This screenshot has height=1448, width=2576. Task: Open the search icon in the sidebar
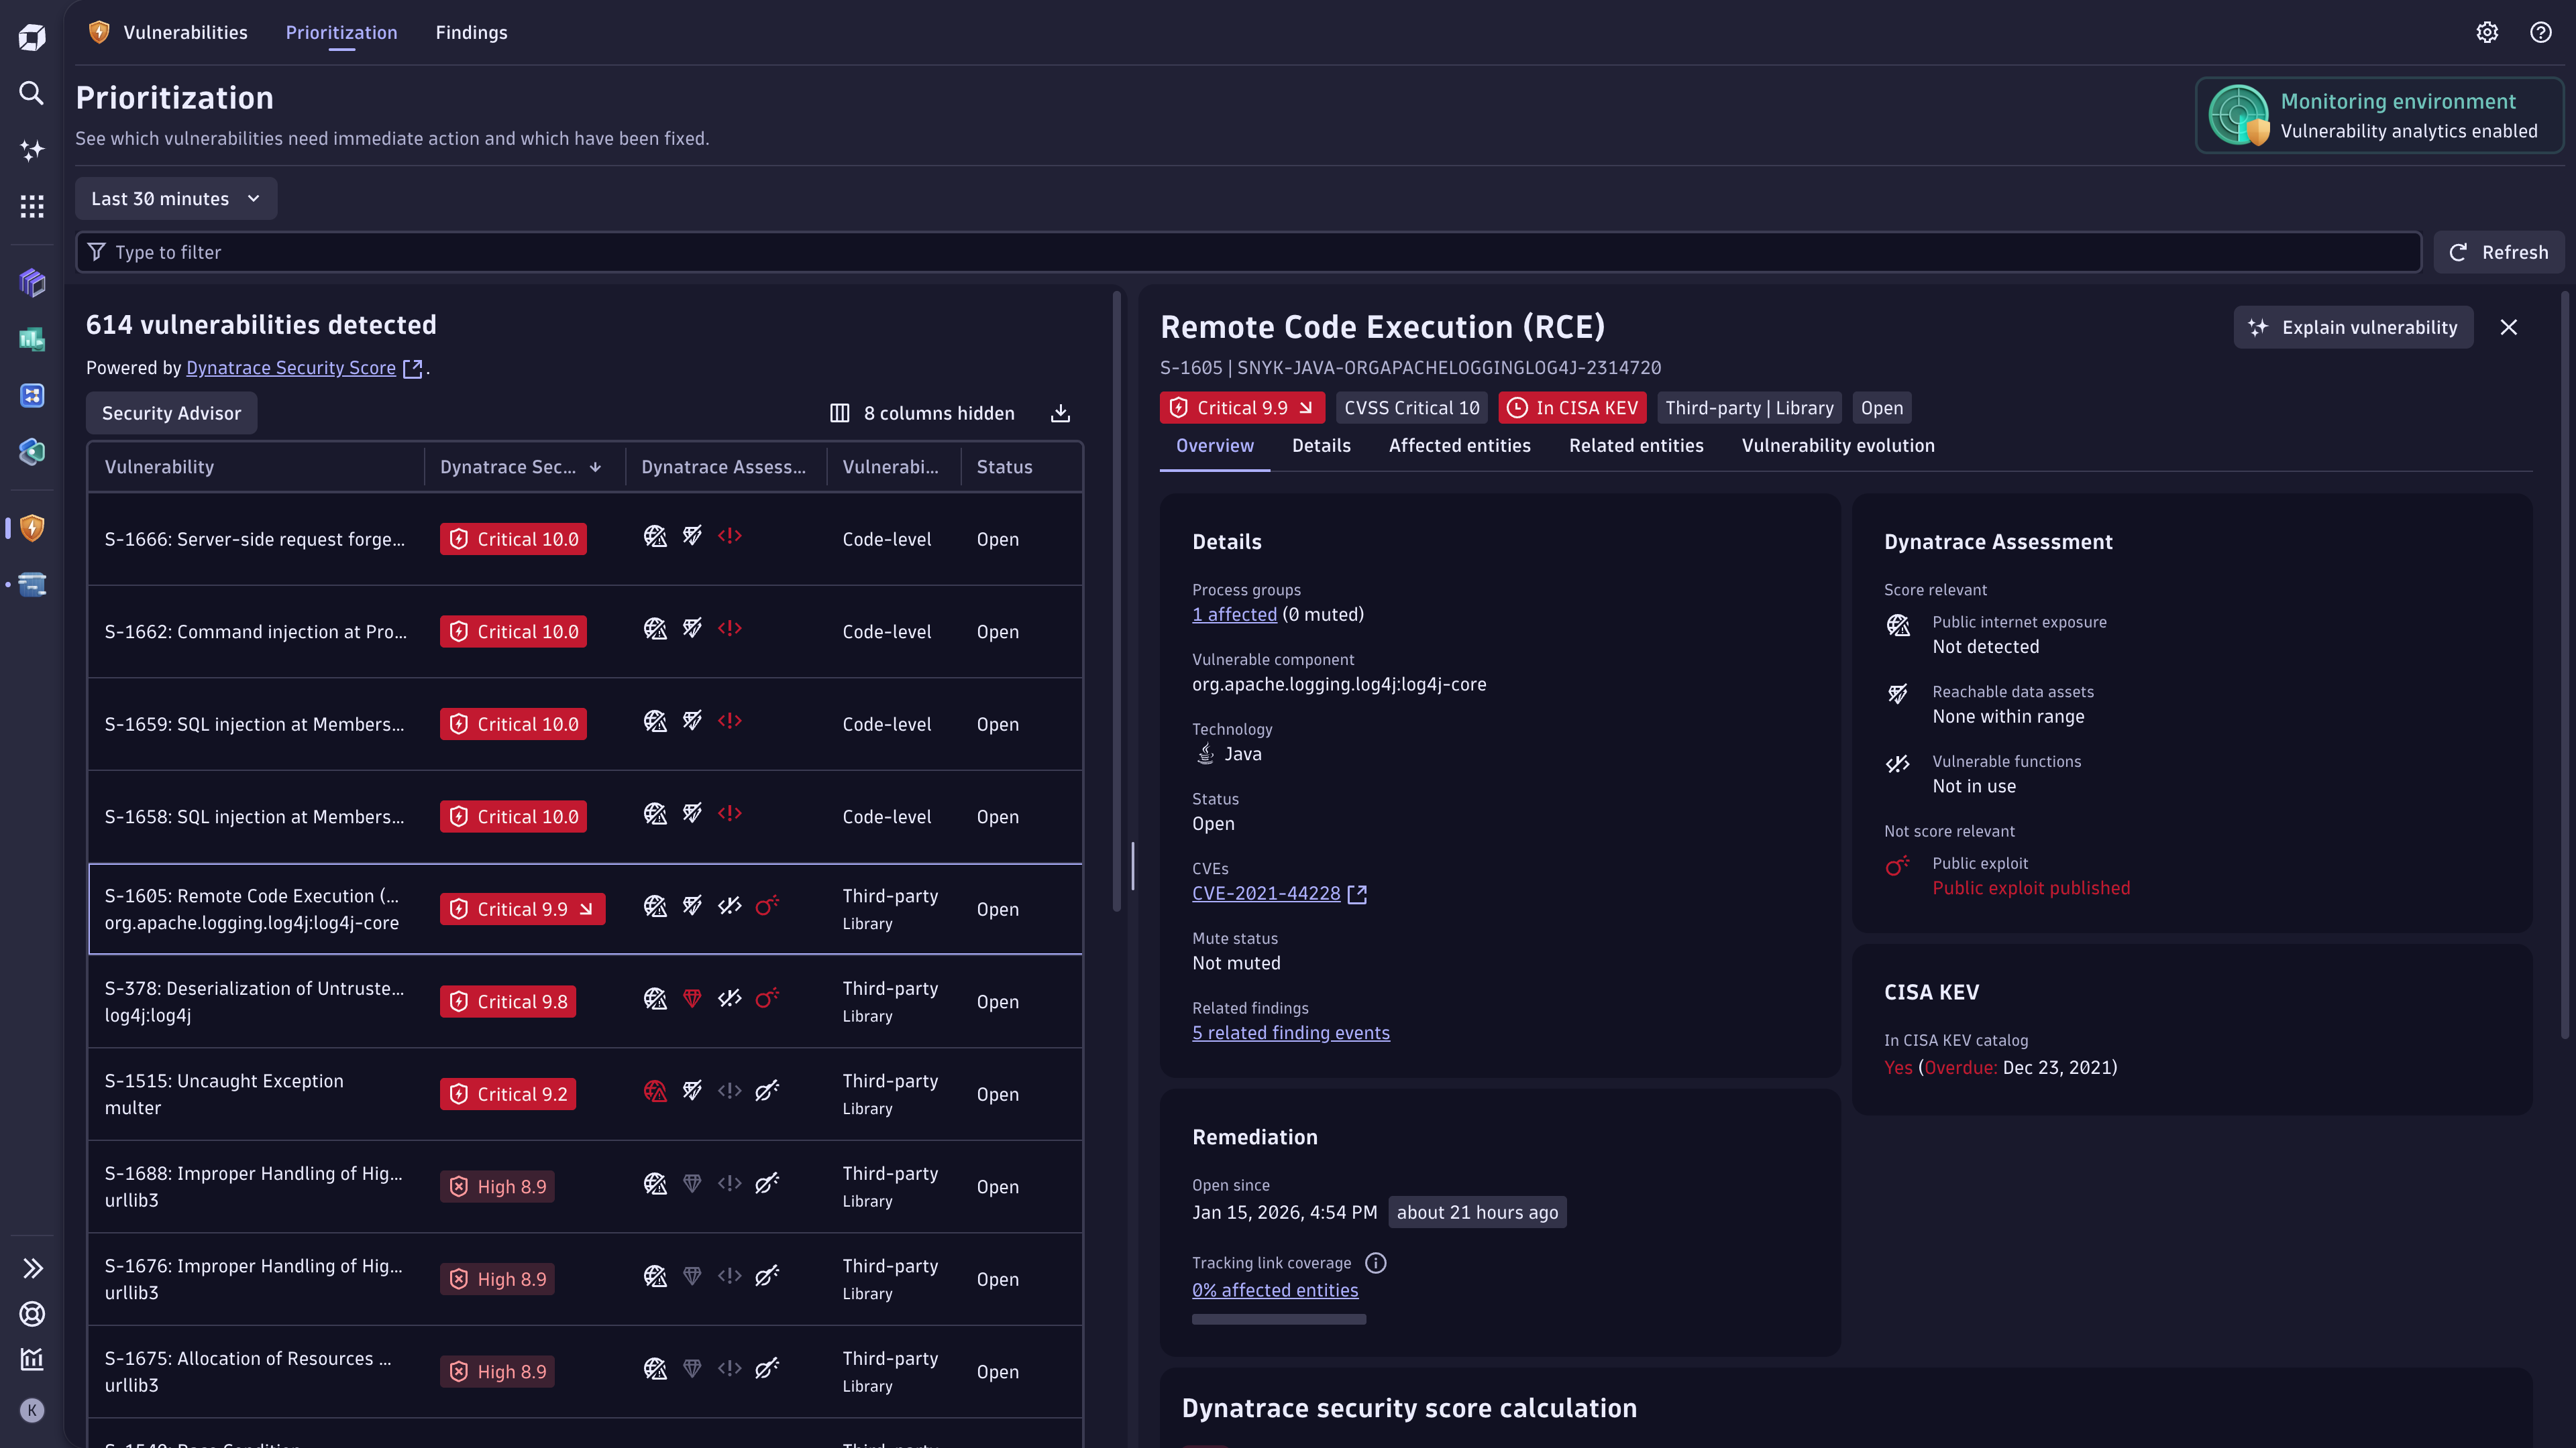[x=32, y=93]
